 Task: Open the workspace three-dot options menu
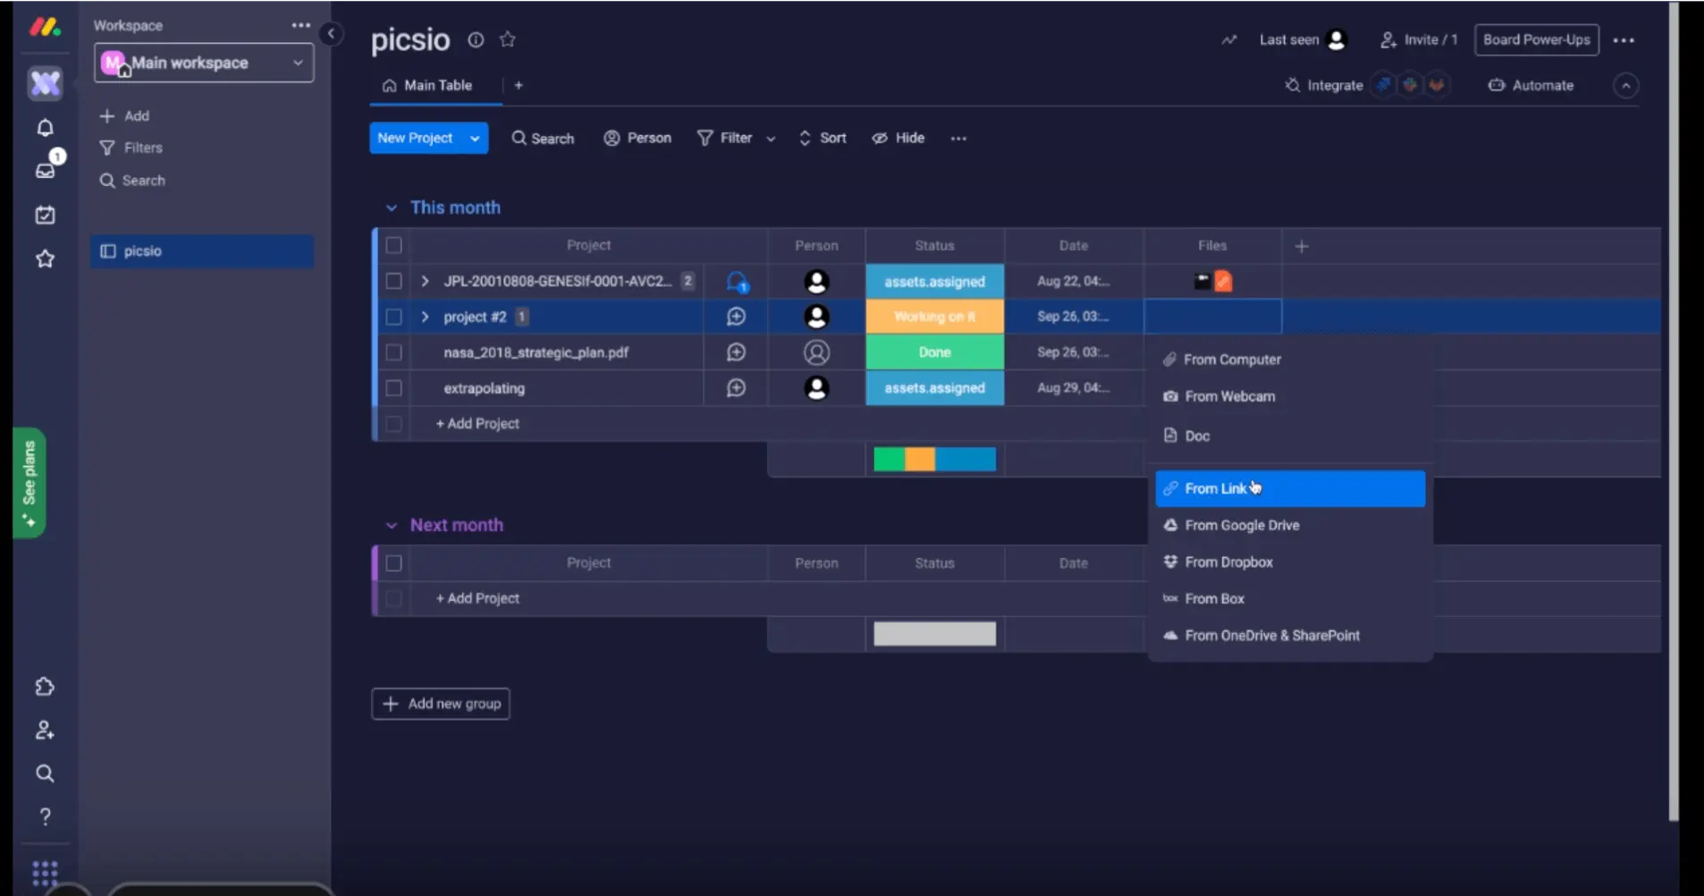click(301, 26)
